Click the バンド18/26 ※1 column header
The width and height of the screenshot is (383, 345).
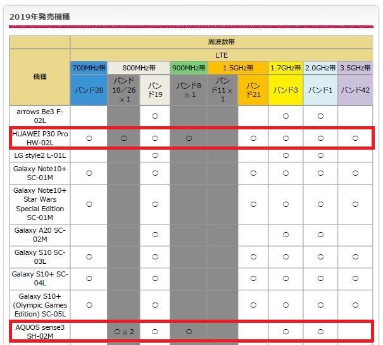(124, 90)
